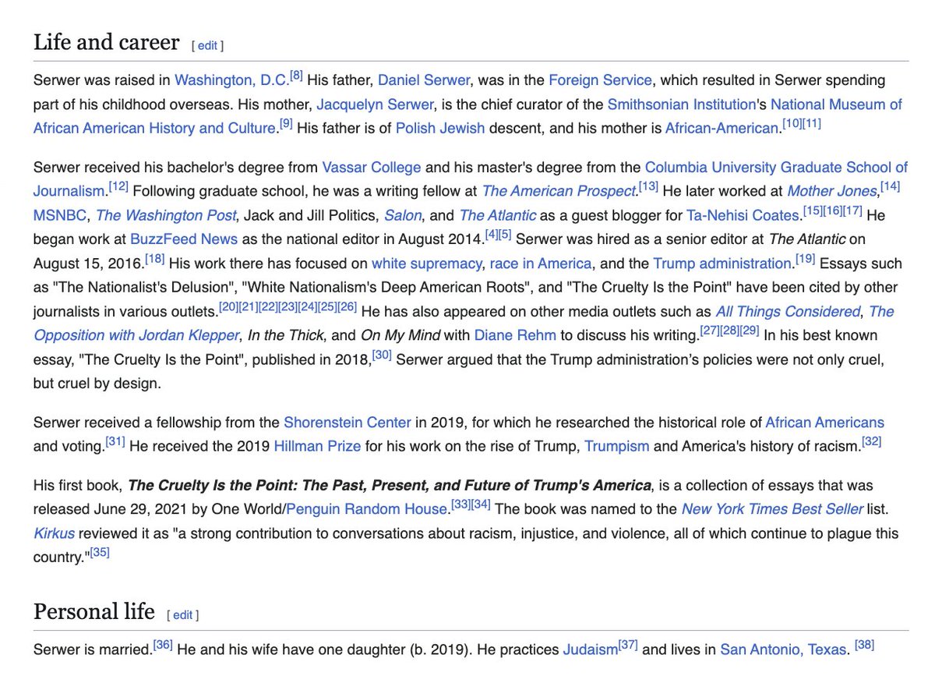This screenshot has height=690, width=935.
Task: Open the Mother Jones link
Action: [833, 192]
